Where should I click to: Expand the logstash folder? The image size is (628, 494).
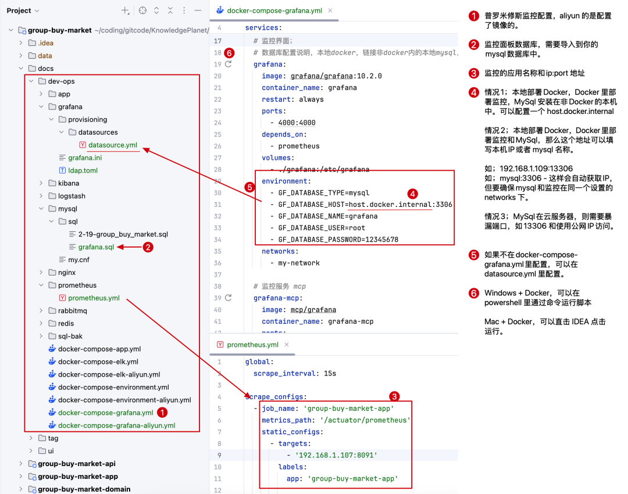pos(41,196)
